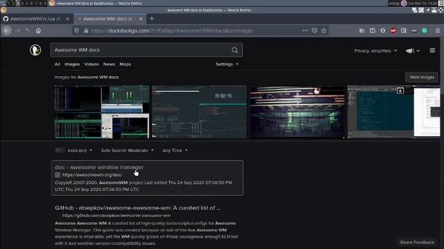Reload the page with refresh icon
444x249 pixels.
[27, 30]
